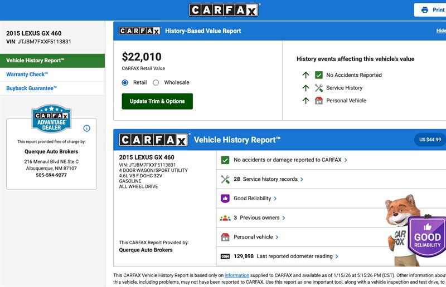Screen dimensions: 446x287
Task: Expand the 3 Previous owners details
Action: pos(260,218)
